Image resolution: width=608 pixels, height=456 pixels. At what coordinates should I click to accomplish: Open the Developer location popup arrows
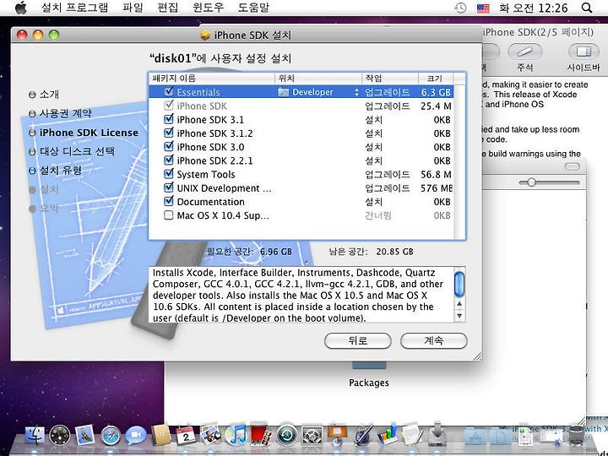(x=356, y=92)
